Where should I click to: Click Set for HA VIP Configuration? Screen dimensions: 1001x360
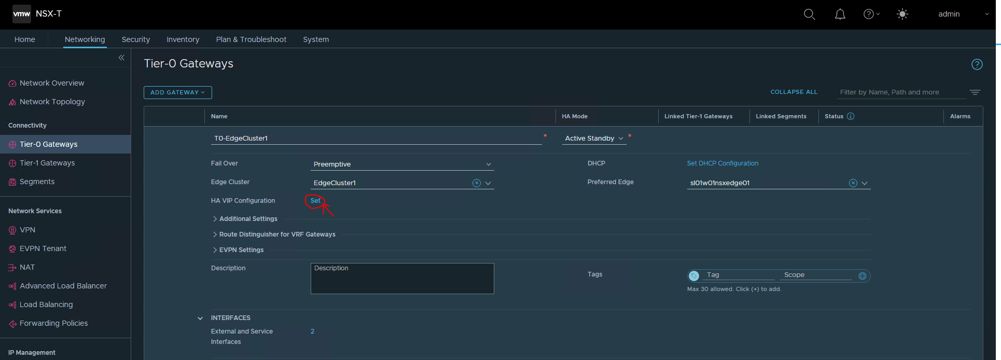[315, 201]
